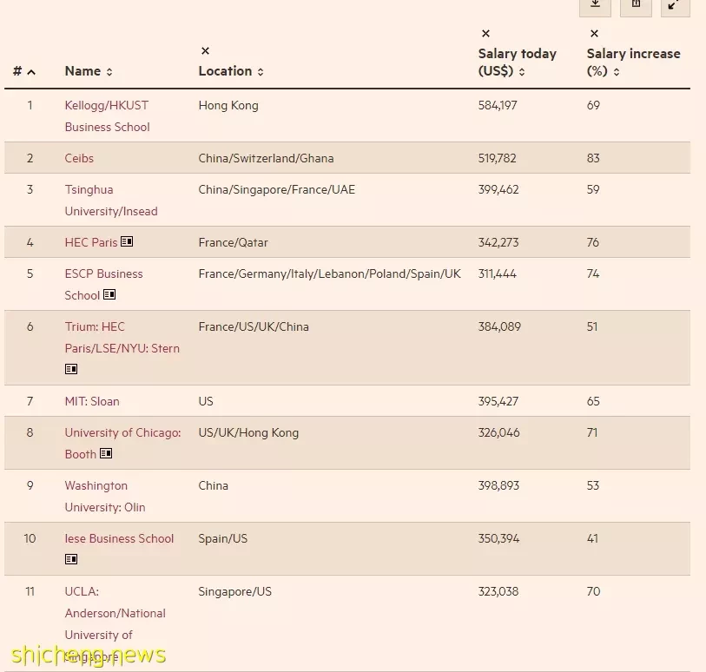
Task: Select the France/Qatar location cell
Action: click(234, 242)
